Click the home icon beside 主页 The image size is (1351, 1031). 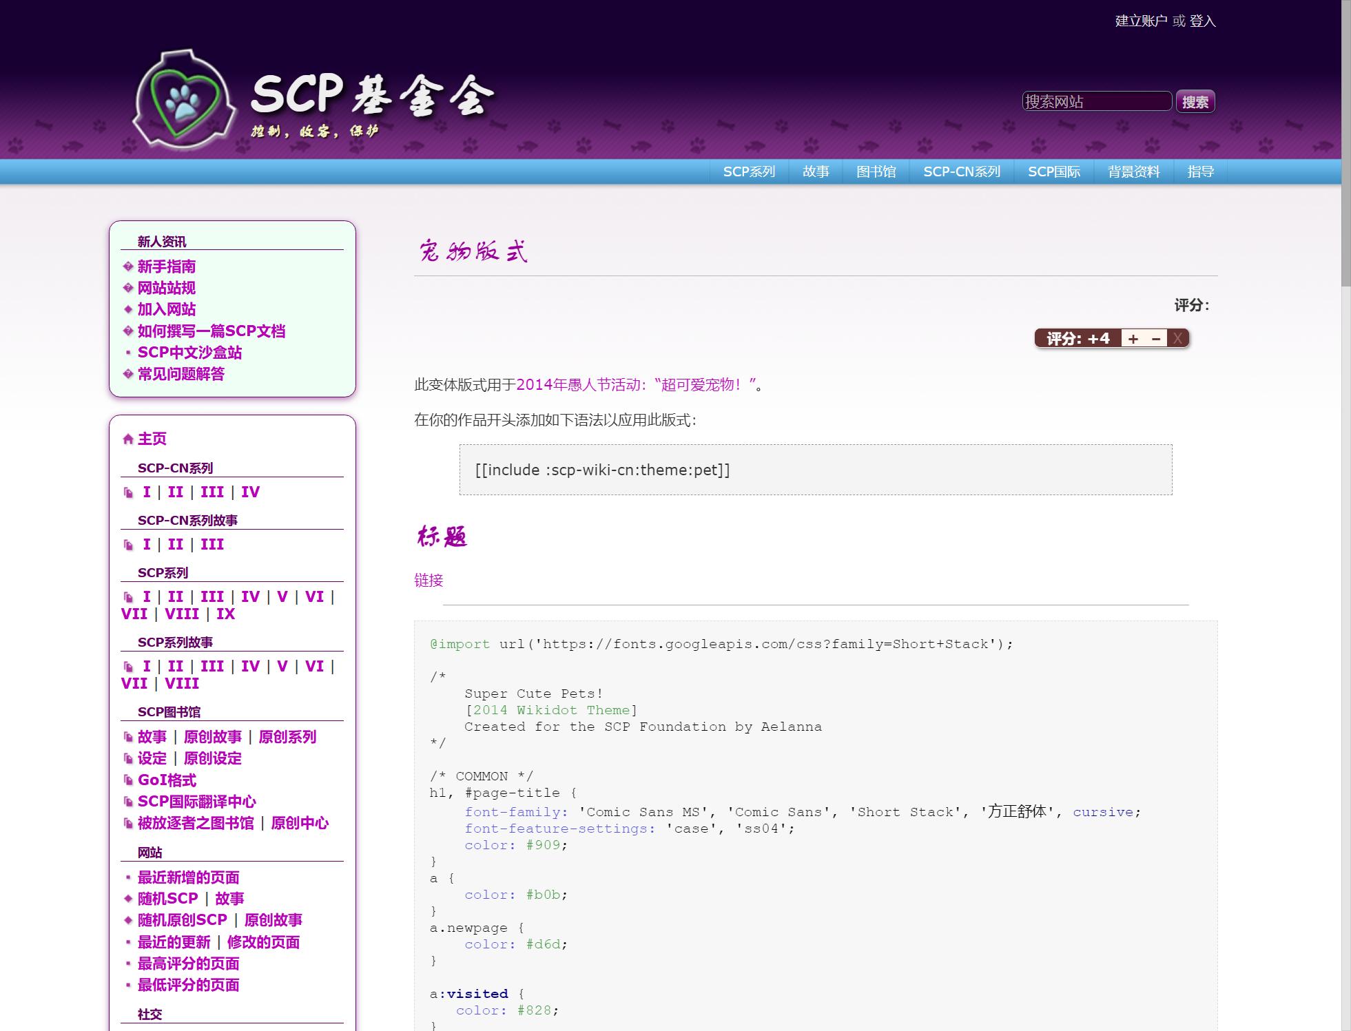(x=127, y=439)
